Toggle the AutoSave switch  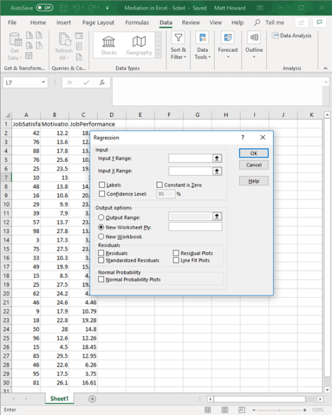pyautogui.click(x=44, y=8)
